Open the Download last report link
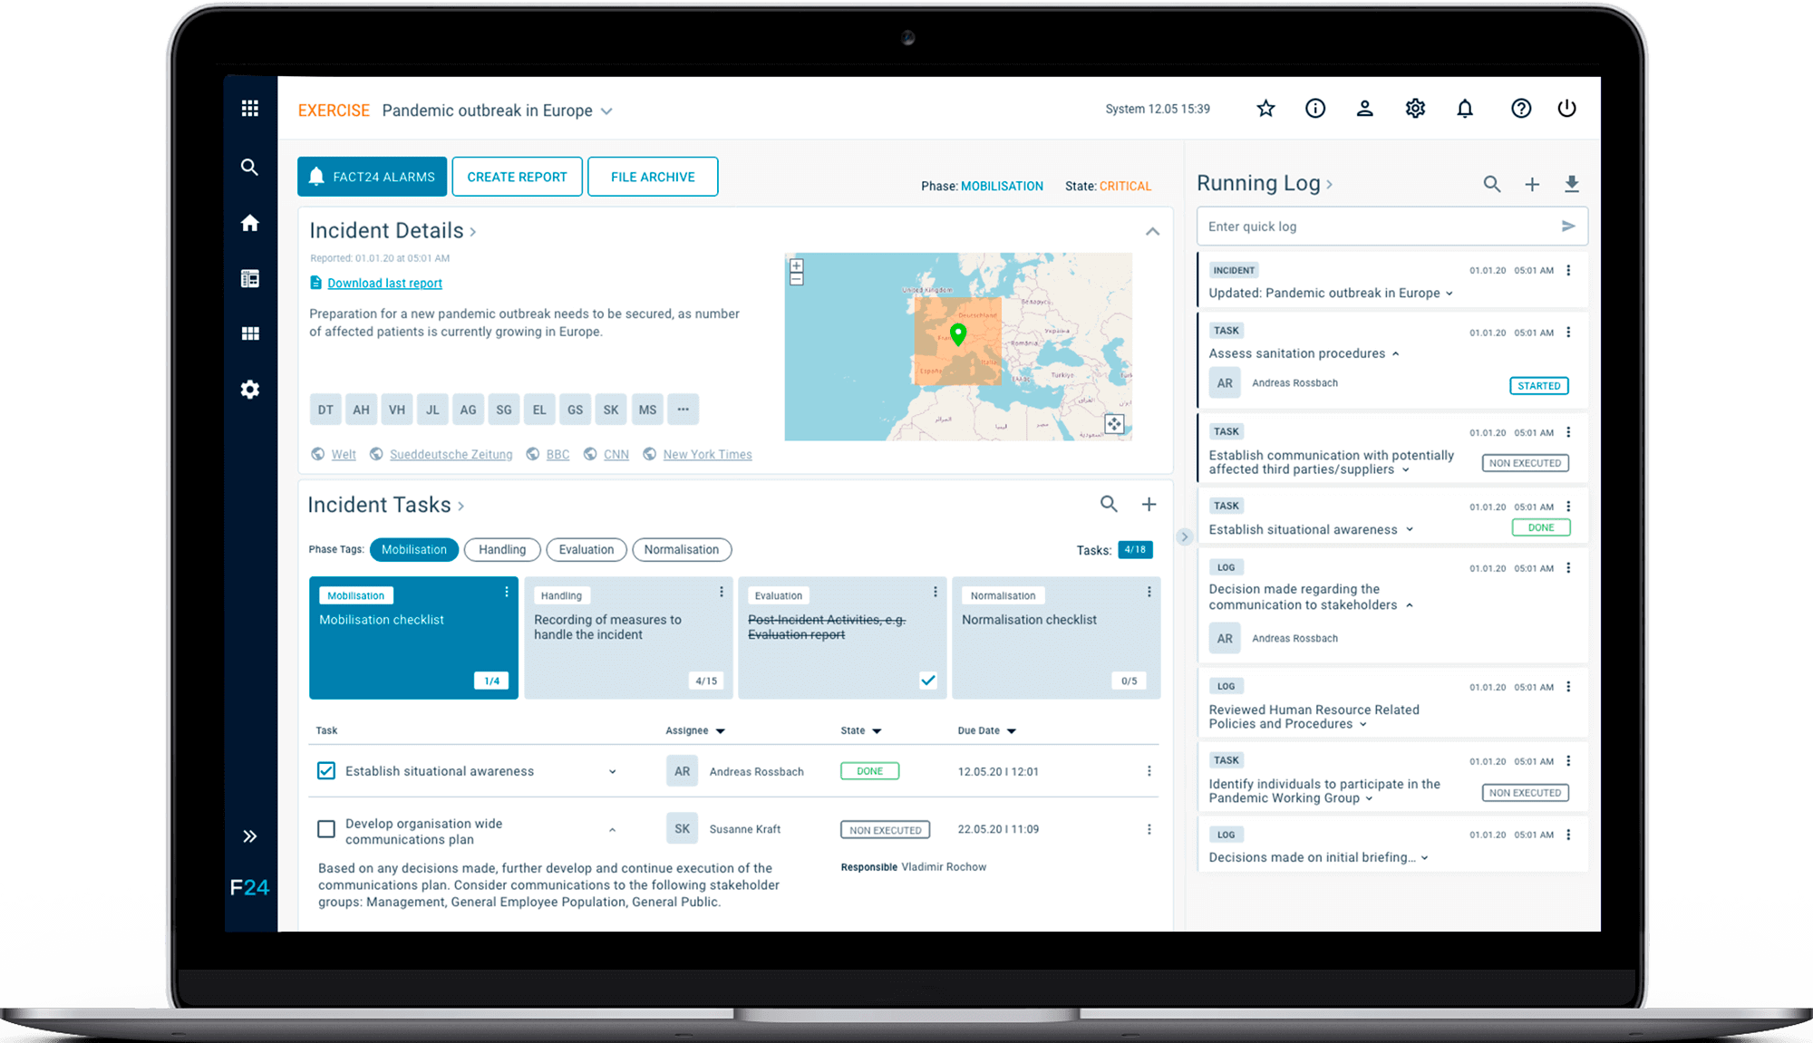Image resolution: width=1813 pixels, height=1043 pixels. [384, 283]
